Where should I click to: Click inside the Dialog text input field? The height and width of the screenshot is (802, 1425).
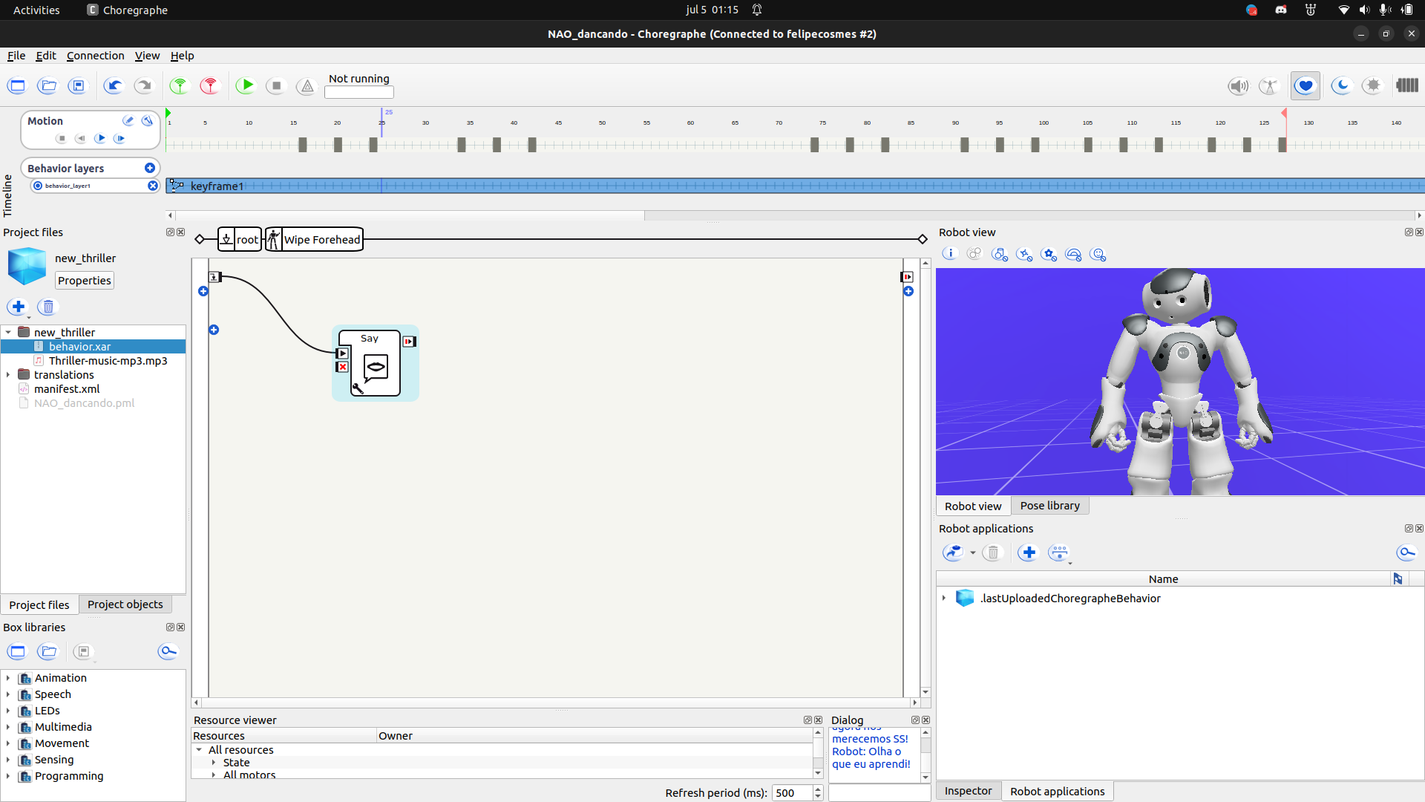click(879, 792)
